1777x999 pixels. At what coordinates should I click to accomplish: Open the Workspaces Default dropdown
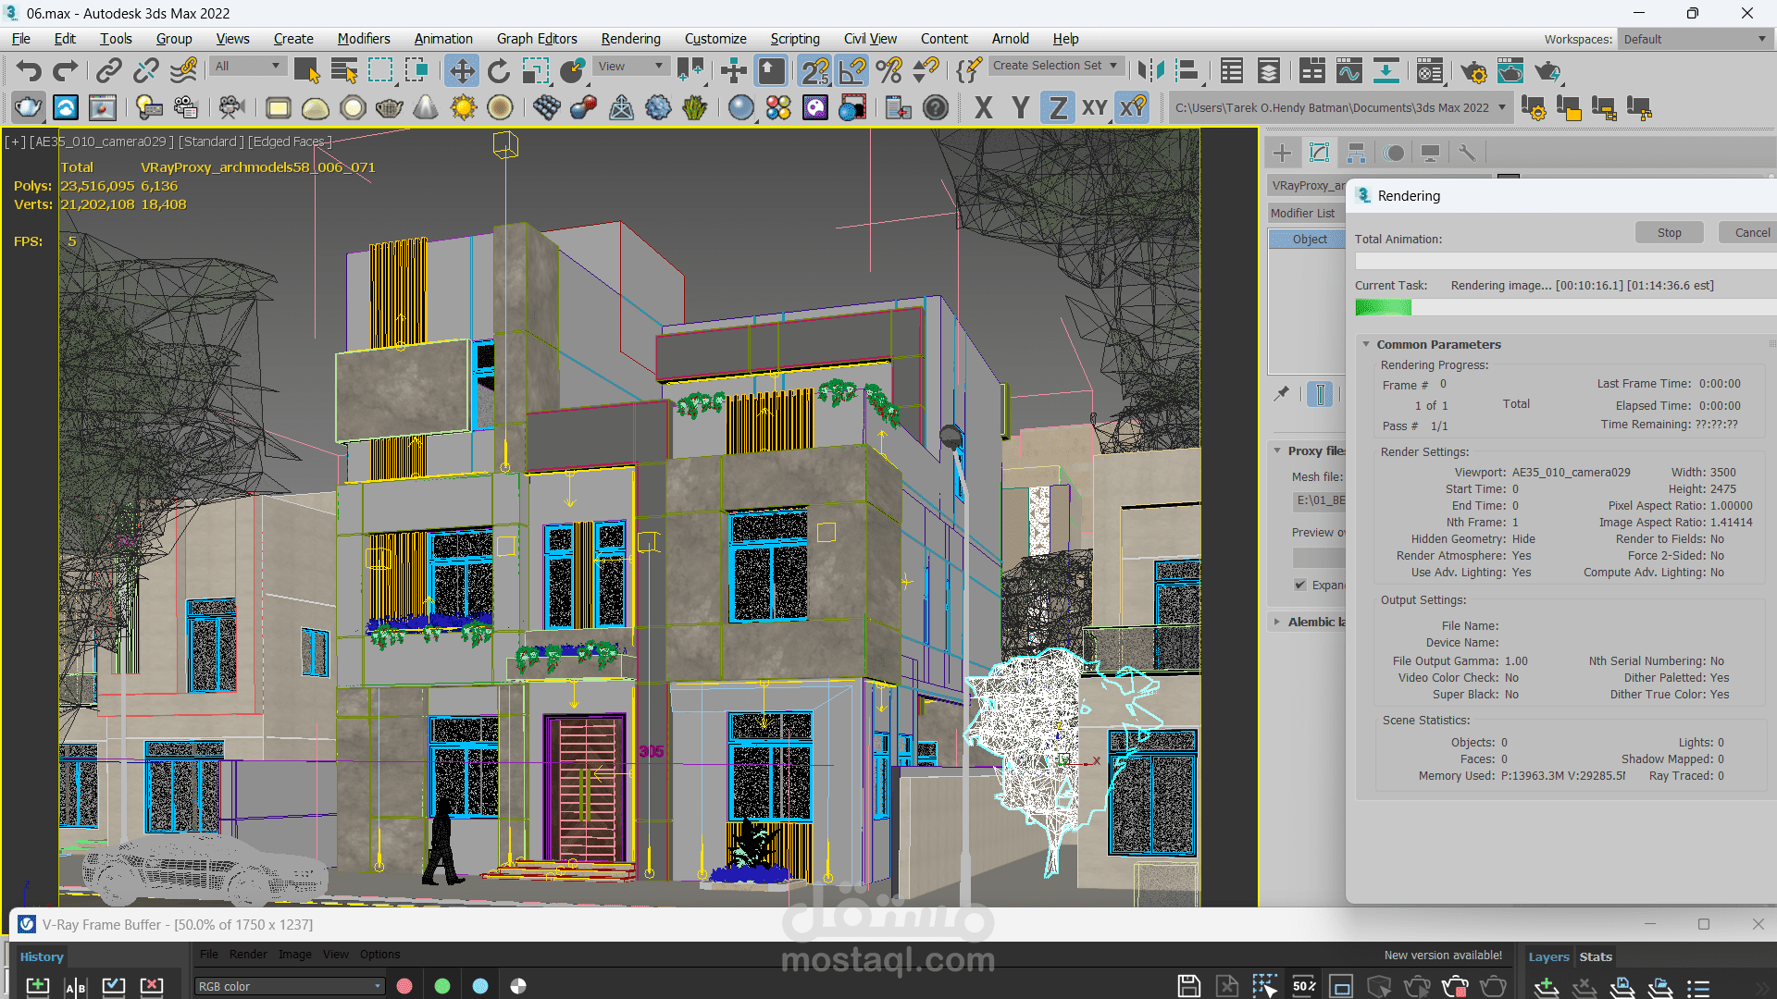1695,39
